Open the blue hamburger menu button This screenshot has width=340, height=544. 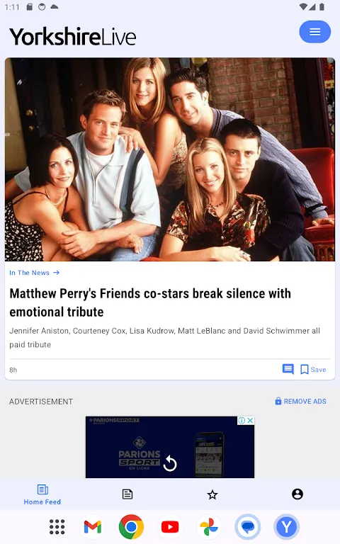point(314,32)
